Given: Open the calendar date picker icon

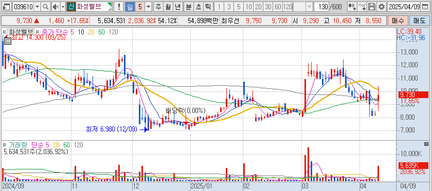Looking at the screenshot, I should tap(425, 7).
